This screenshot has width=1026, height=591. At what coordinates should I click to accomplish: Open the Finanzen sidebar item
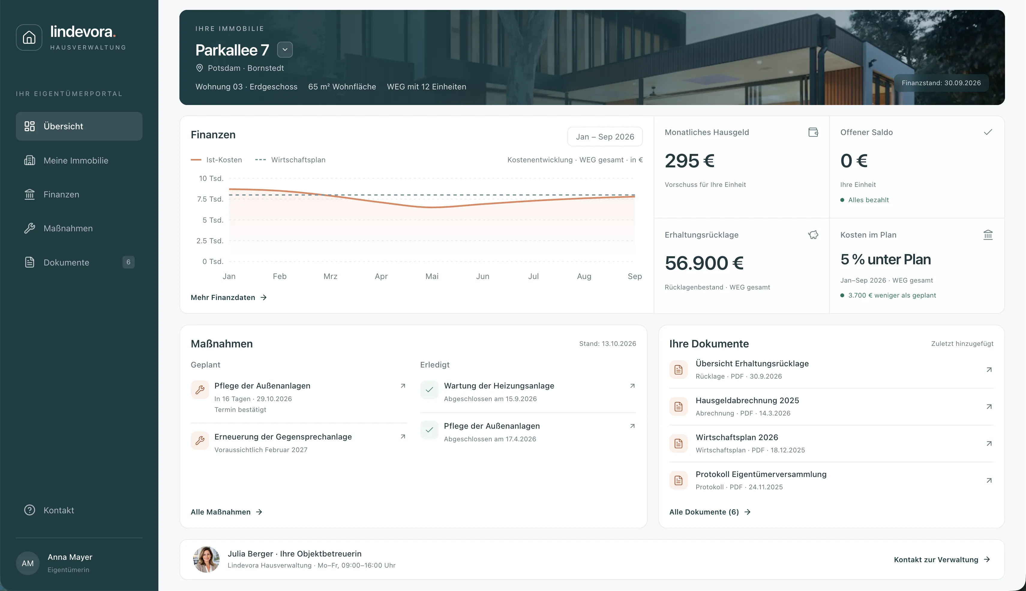click(79, 194)
